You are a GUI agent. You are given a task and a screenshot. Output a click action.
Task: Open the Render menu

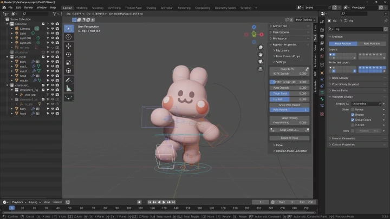(29, 8)
